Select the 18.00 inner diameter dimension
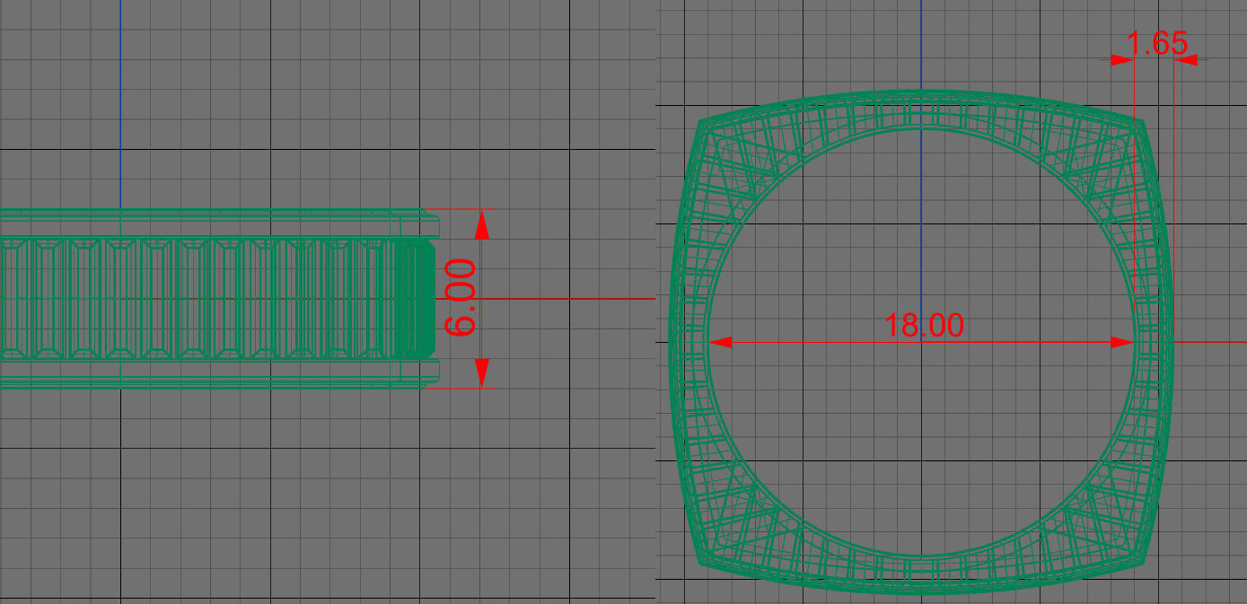 (x=924, y=325)
